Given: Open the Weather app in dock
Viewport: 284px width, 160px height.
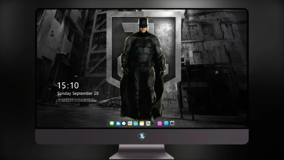Looking at the screenshot, I should 118,123.
